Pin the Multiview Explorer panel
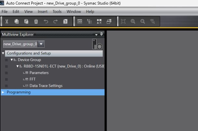The width and height of the screenshot is (198, 131). (x=101, y=34)
